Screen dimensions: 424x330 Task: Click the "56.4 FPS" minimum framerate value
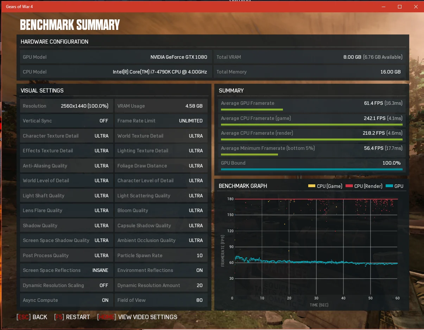[374, 148]
